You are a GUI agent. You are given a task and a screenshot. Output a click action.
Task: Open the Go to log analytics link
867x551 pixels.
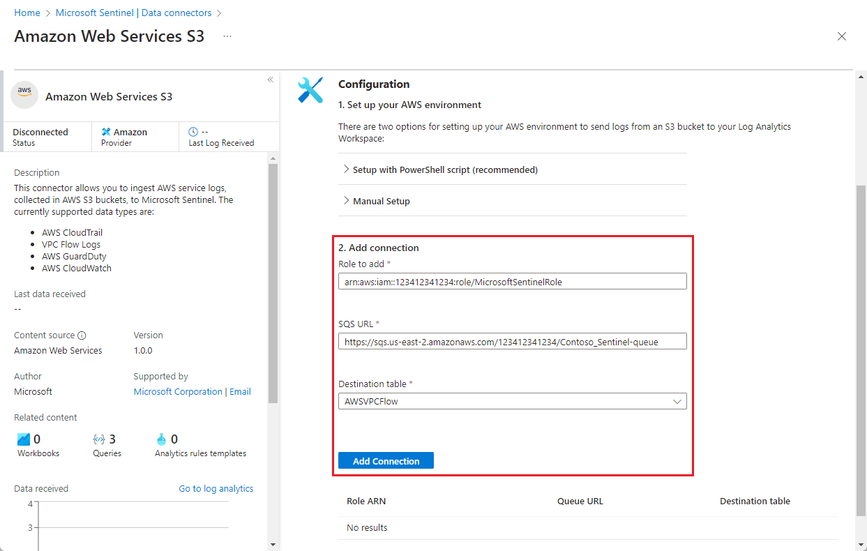[216, 488]
